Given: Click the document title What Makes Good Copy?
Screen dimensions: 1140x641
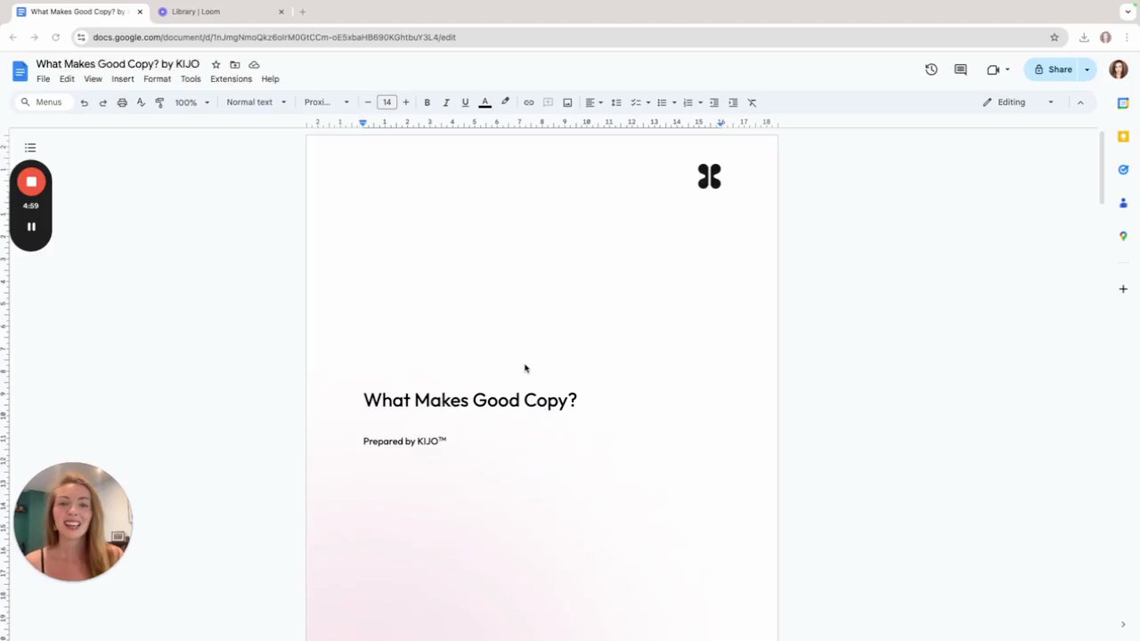Looking at the screenshot, I should (118, 64).
